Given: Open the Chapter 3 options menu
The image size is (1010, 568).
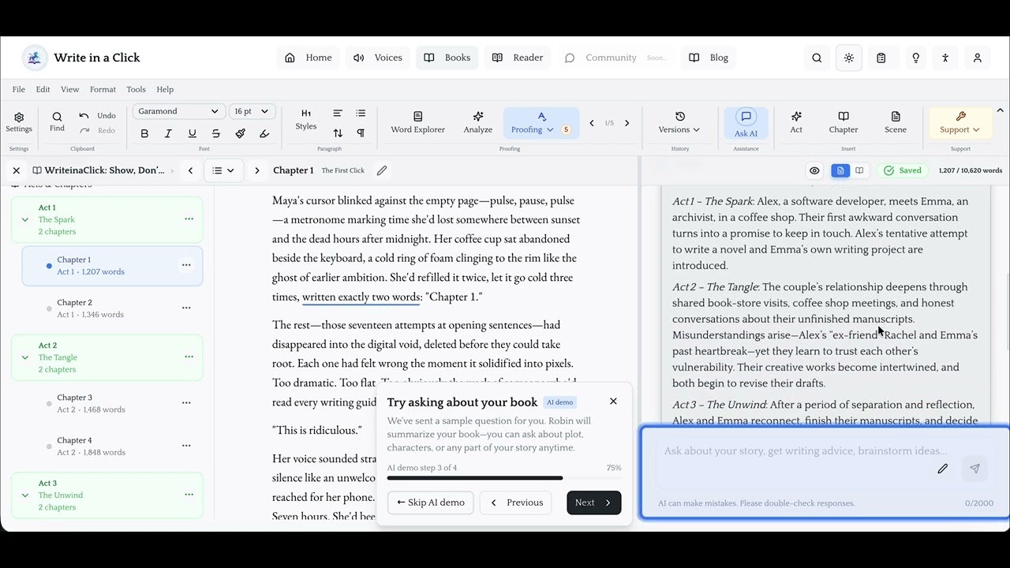Looking at the screenshot, I should (186, 403).
